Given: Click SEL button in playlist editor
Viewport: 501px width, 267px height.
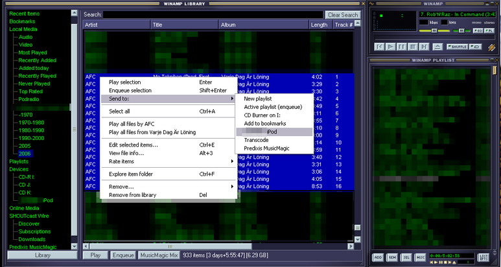Looking at the screenshot, I should click(x=406, y=257).
